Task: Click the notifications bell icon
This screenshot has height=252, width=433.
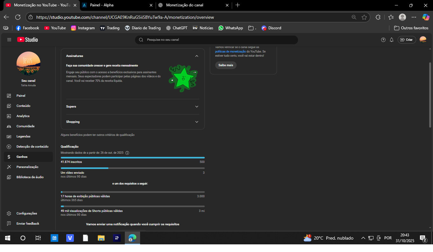Action: (392, 40)
